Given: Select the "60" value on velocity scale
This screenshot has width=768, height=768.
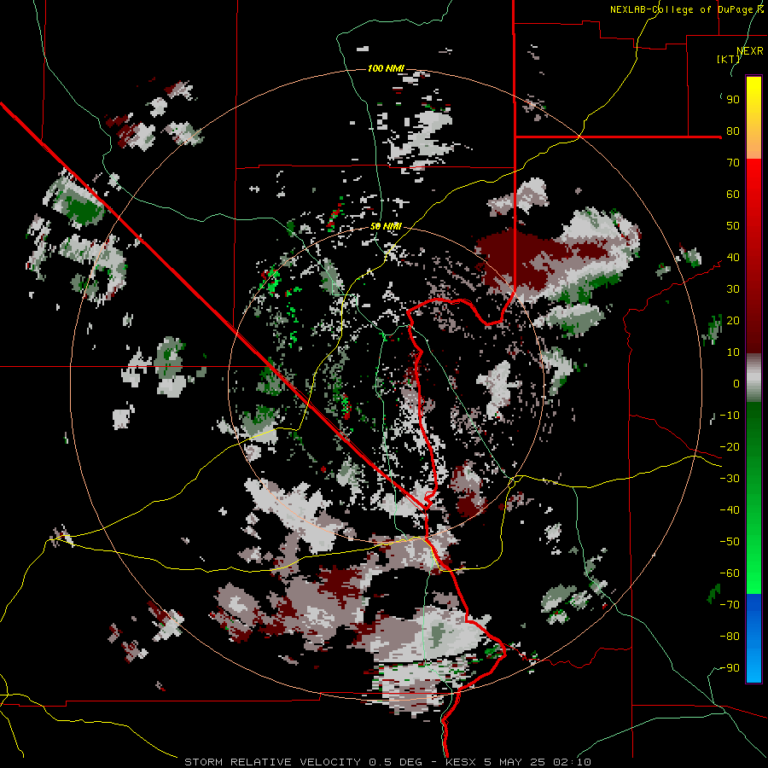Looking at the screenshot, I should [x=733, y=194].
